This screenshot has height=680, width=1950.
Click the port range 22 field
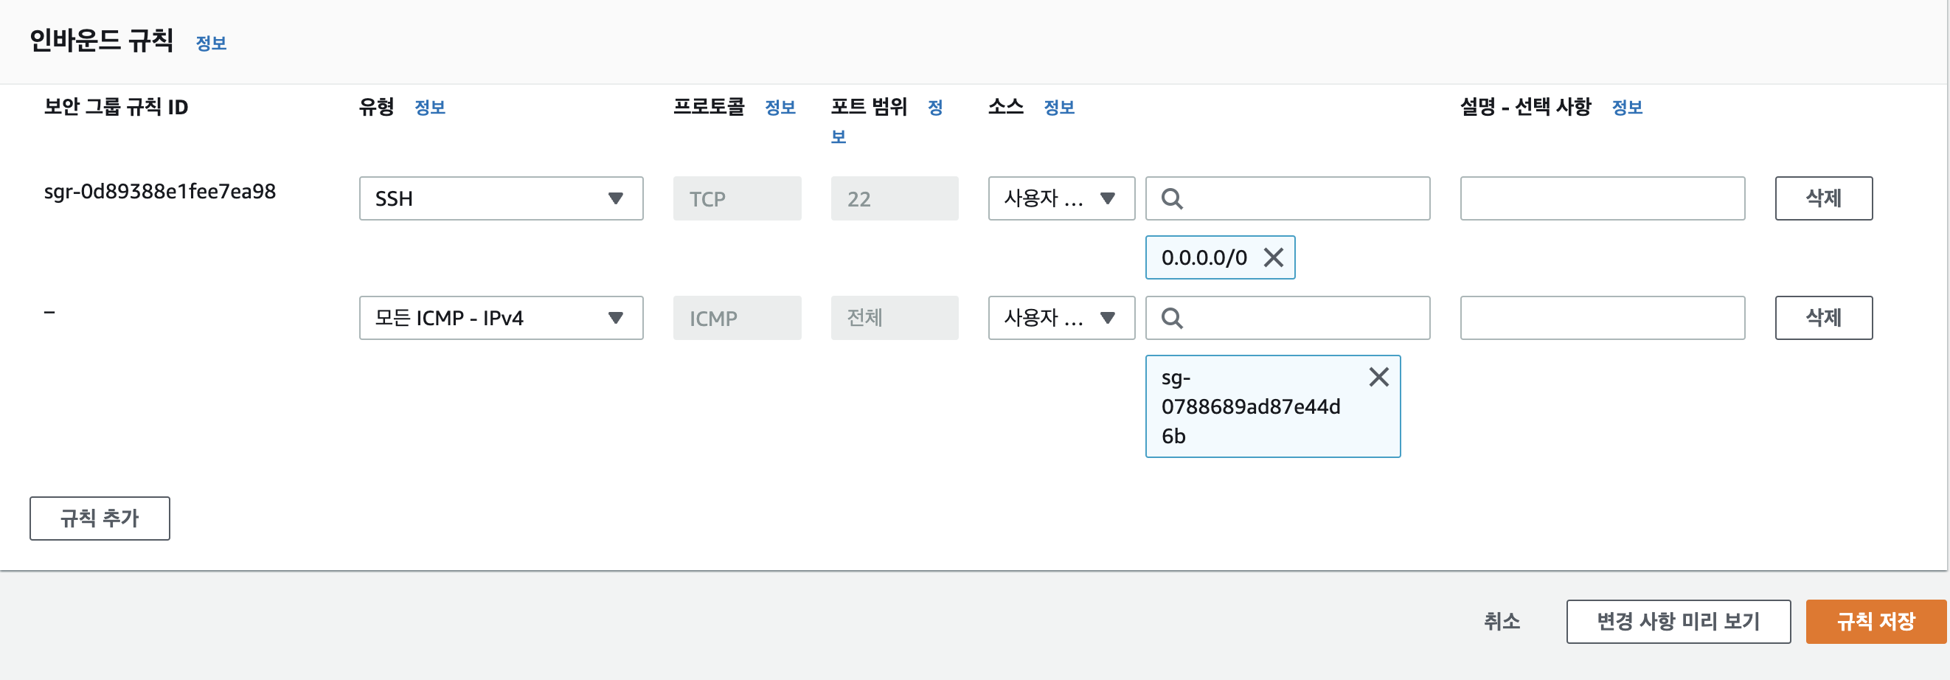pyautogui.click(x=895, y=198)
